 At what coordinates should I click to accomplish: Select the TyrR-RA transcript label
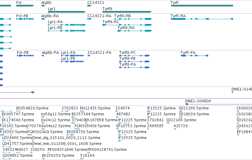pos(178,16)
